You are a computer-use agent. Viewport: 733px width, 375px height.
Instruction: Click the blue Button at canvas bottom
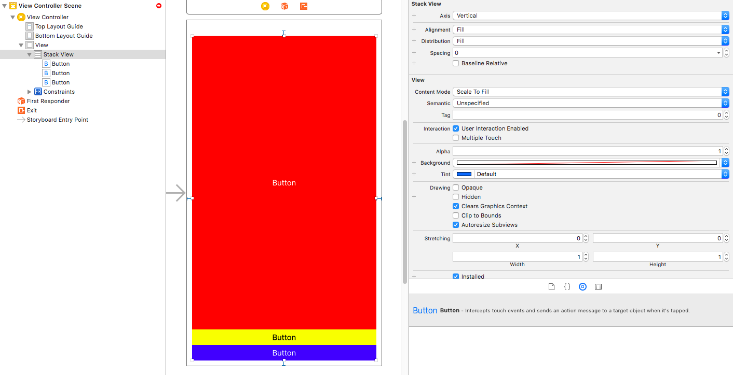click(284, 353)
